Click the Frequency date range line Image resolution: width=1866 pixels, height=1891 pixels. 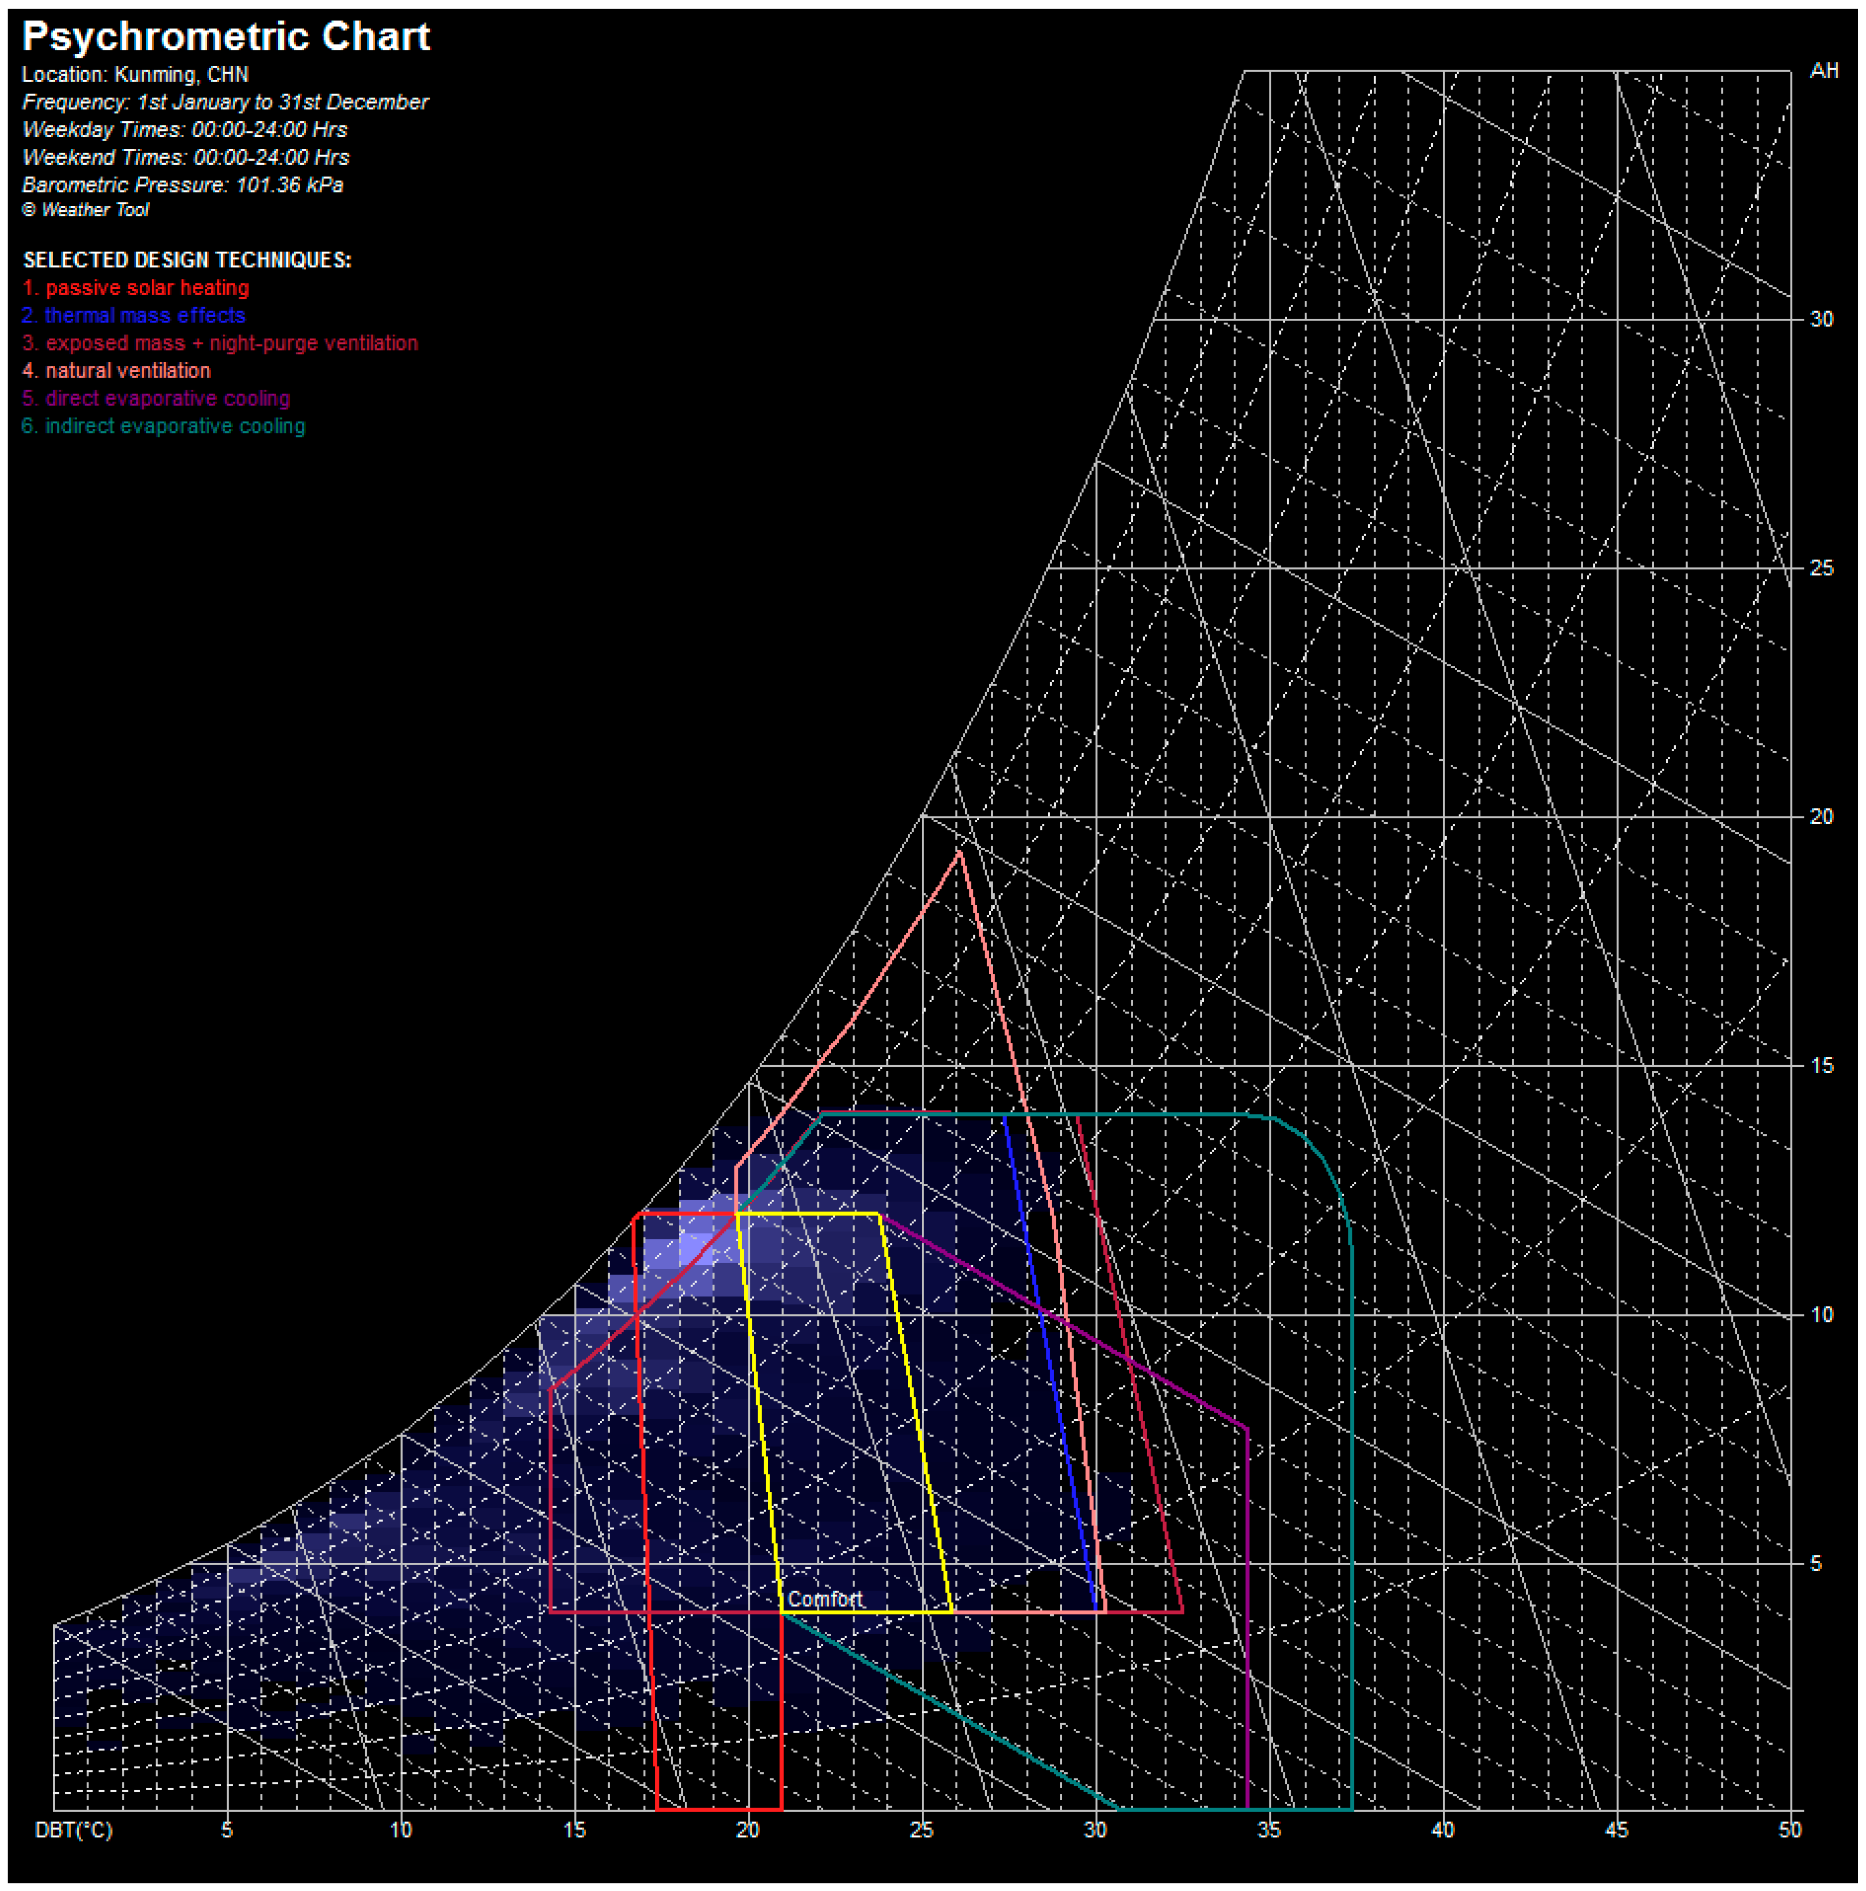[225, 102]
